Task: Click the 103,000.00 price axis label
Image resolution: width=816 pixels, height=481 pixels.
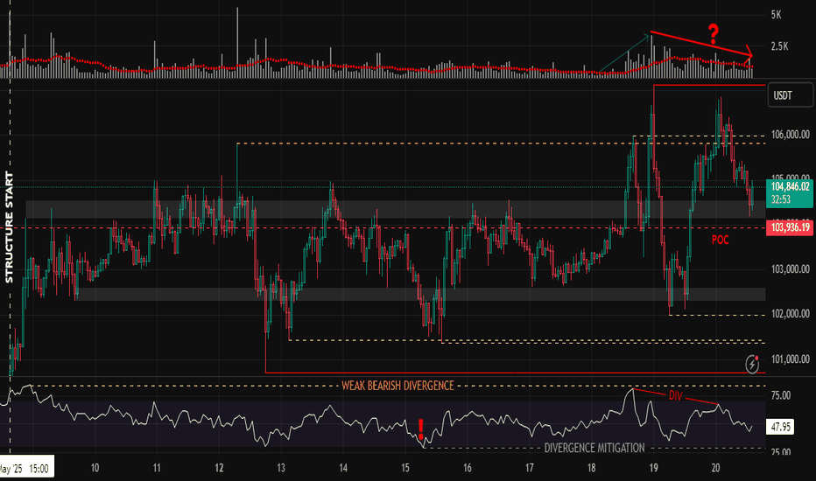Action: point(790,269)
